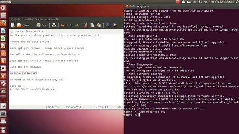Click '[sudo] password for nb:' terminal line
239x134 pixels.
(x=142, y=14)
